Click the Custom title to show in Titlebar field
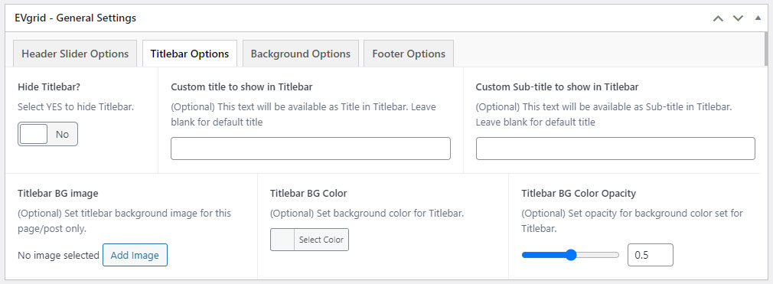 click(311, 149)
